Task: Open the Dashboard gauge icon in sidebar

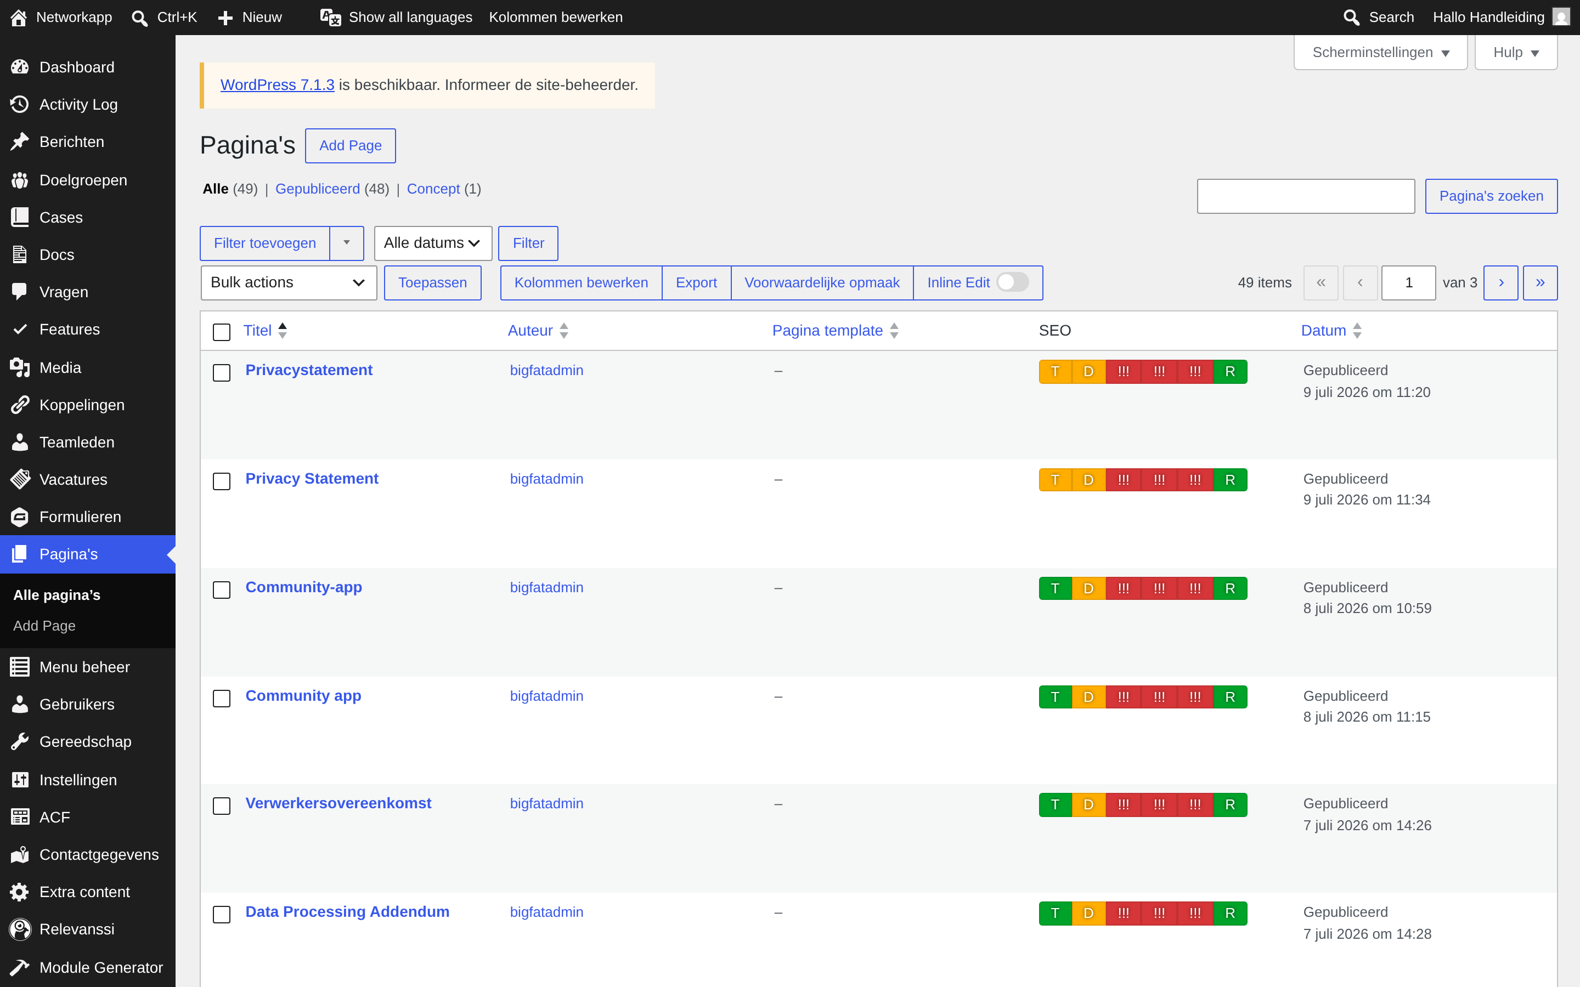Action: (x=20, y=66)
